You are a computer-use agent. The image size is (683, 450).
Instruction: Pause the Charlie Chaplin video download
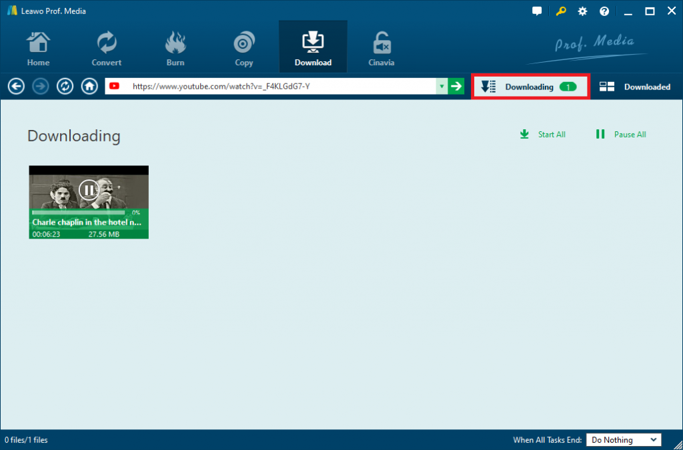coord(89,190)
